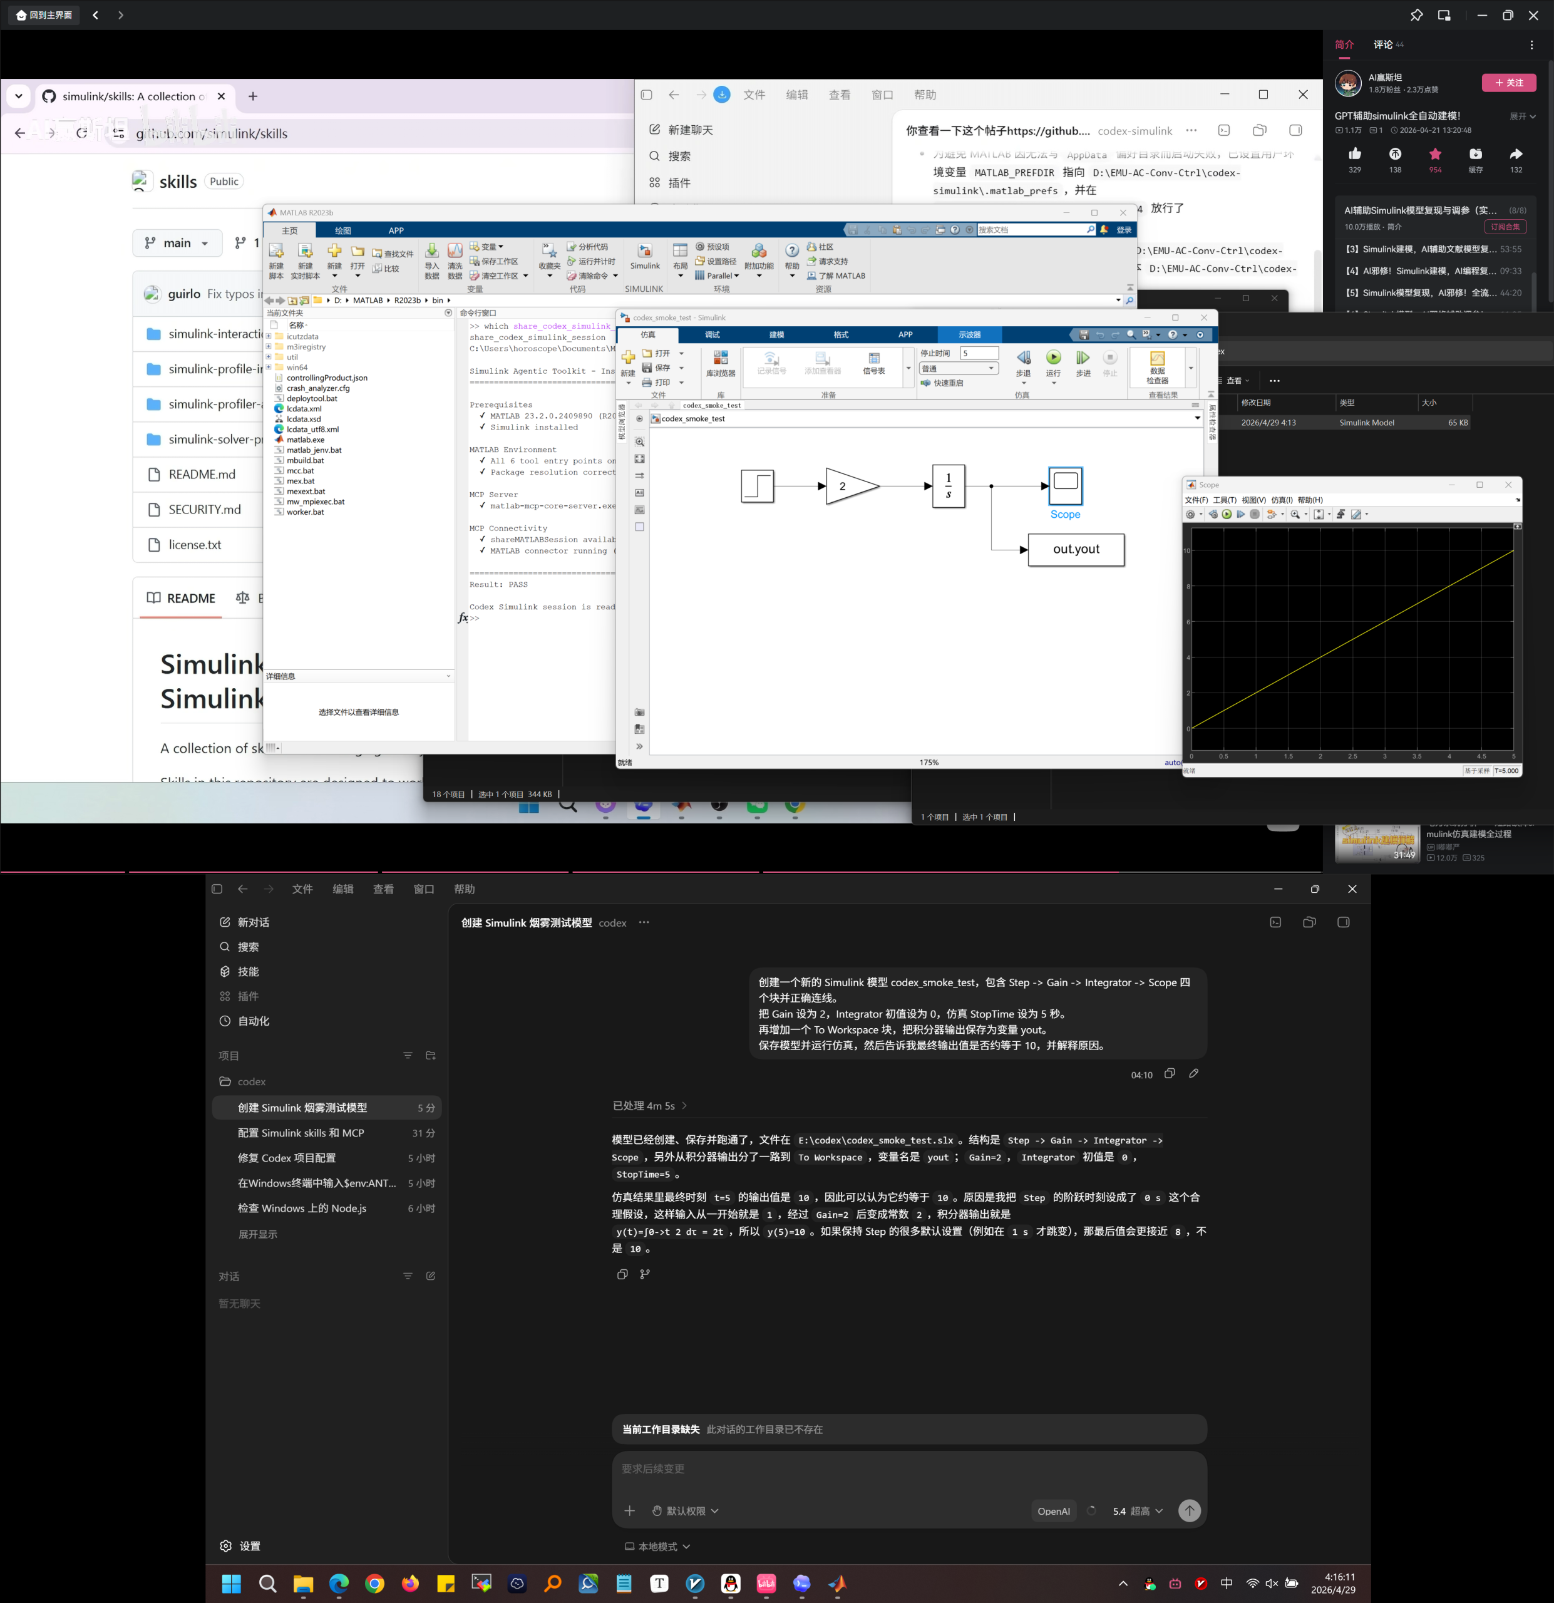Image resolution: width=1554 pixels, height=1603 pixels.
Task: Open the README.md file link
Action: pyautogui.click(x=202, y=475)
